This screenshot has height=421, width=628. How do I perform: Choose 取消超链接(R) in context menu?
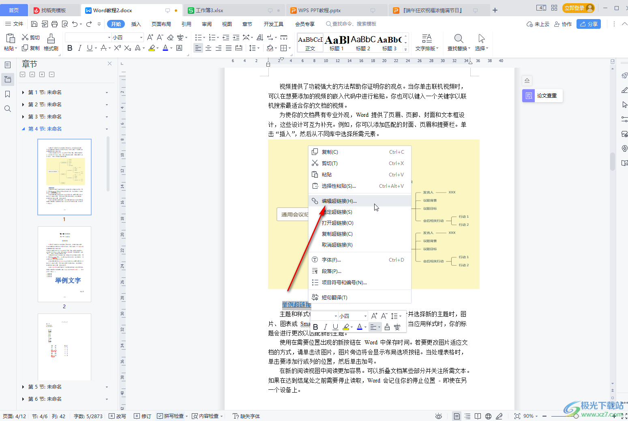click(360, 245)
